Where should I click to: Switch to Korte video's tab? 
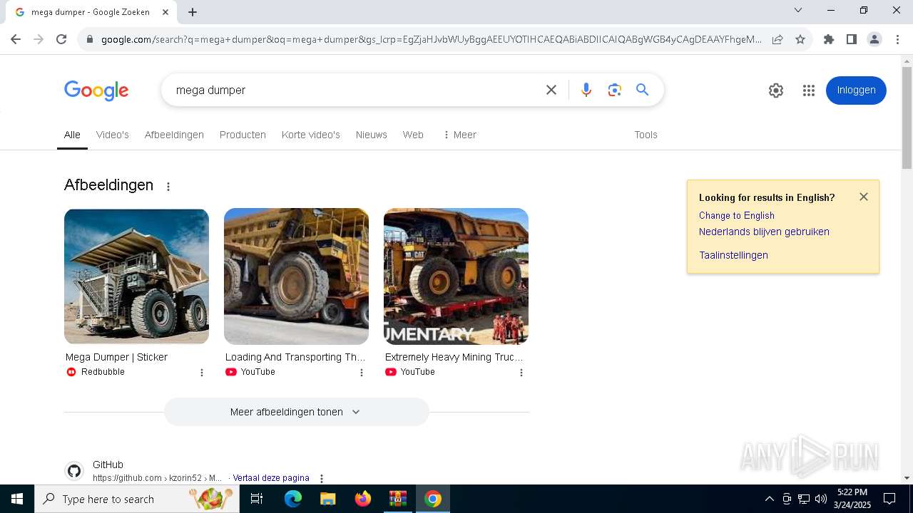[x=311, y=135]
